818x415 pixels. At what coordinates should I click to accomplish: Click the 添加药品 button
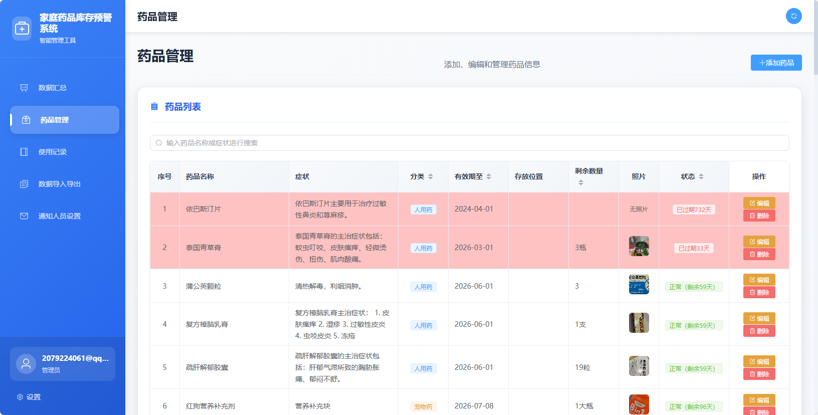[776, 63]
